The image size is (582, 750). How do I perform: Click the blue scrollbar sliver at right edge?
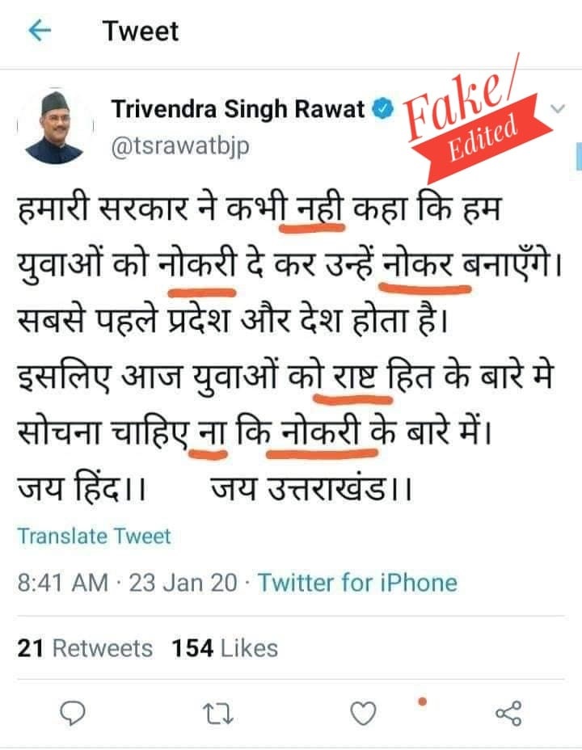pyautogui.click(x=579, y=156)
